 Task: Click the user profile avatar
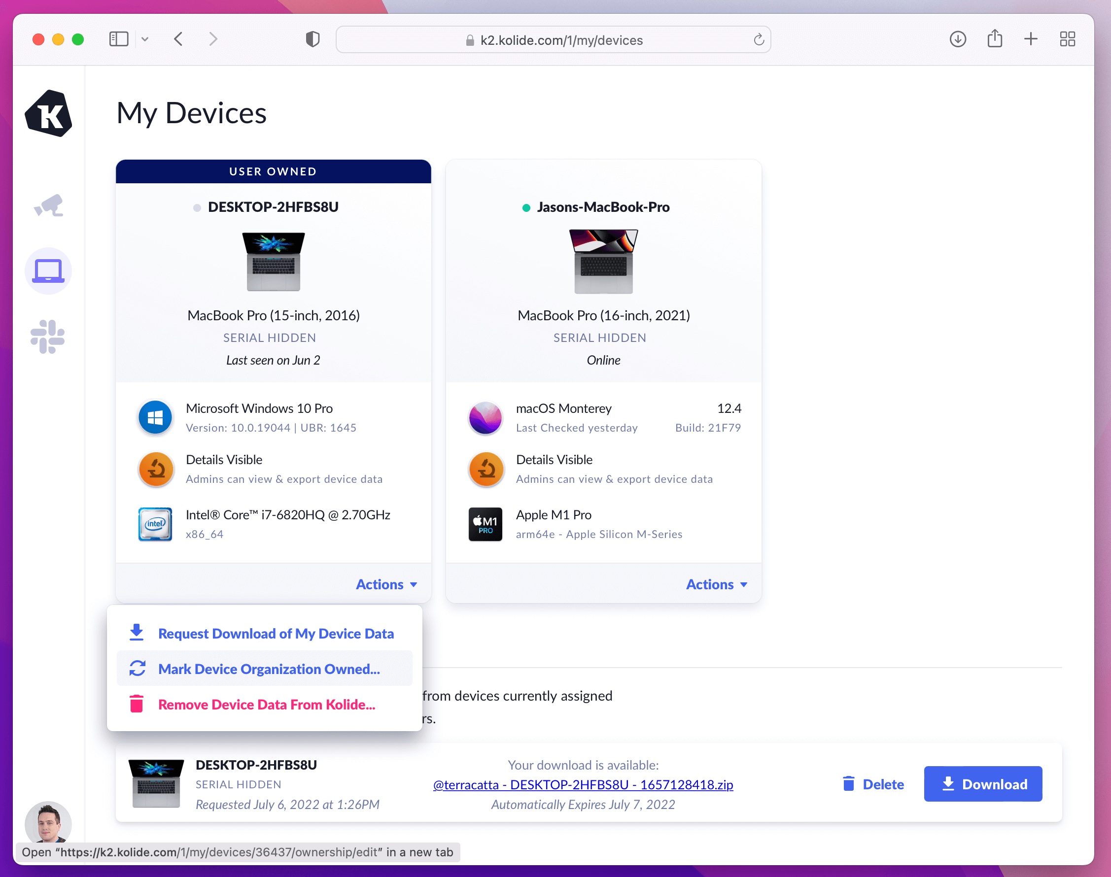click(x=48, y=822)
